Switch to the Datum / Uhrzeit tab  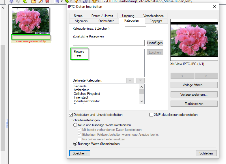102,16
